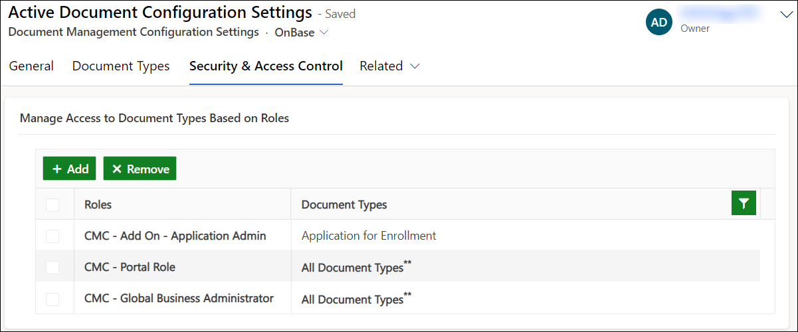Check the CMC - Add On - Application Admin row
Screen dimensions: 798x332
[52, 236]
